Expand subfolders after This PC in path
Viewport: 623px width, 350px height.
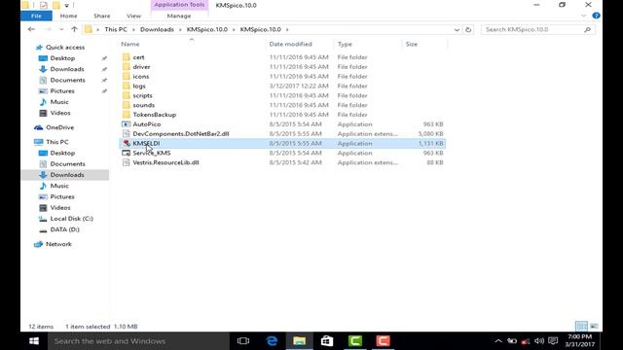pyautogui.click(x=133, y=29)
